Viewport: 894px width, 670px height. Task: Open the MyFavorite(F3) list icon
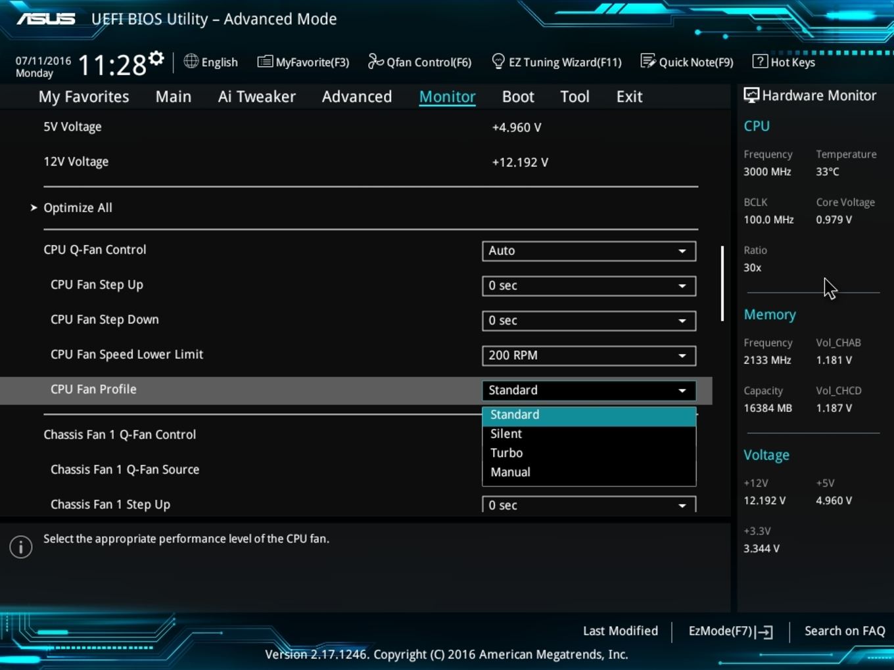tap(265, 62)
